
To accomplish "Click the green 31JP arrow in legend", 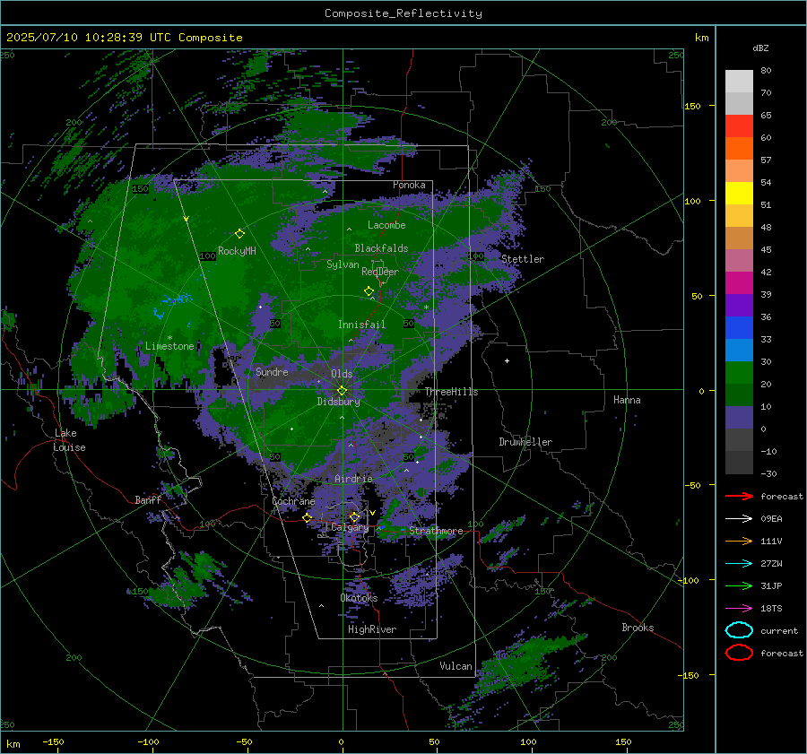I will (739, 585).
